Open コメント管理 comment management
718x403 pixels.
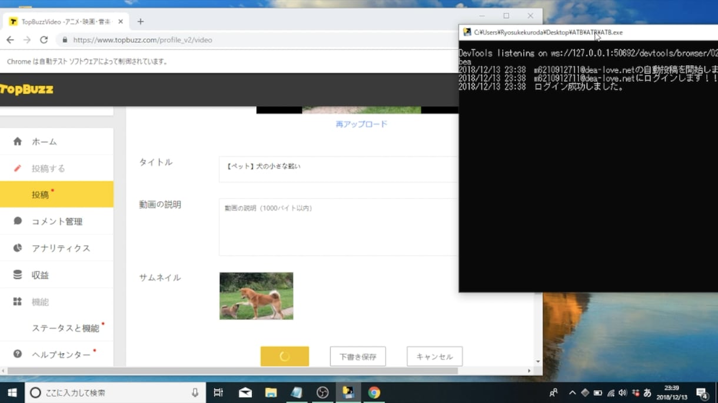pos(56,221)
